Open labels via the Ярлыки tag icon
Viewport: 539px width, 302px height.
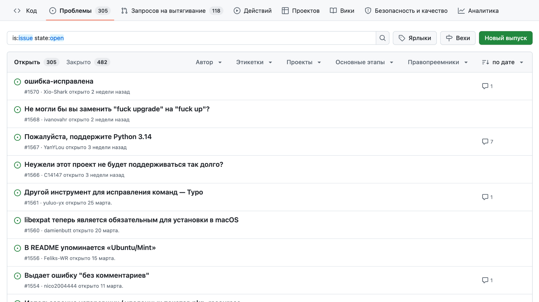402,38
